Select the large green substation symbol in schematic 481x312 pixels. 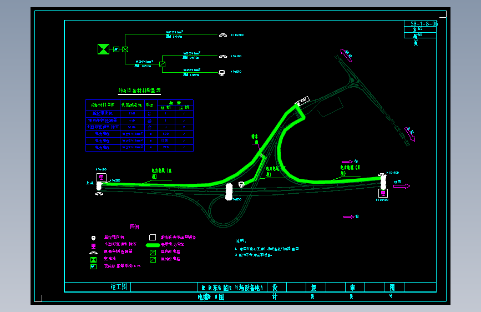(x=103, y=49)
